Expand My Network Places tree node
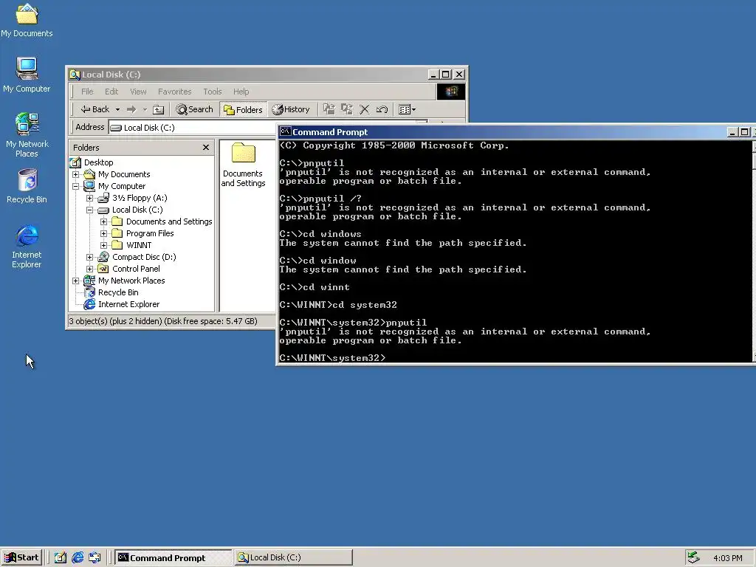This screenshot has width=756, height=567. click(x=76, y=281)
